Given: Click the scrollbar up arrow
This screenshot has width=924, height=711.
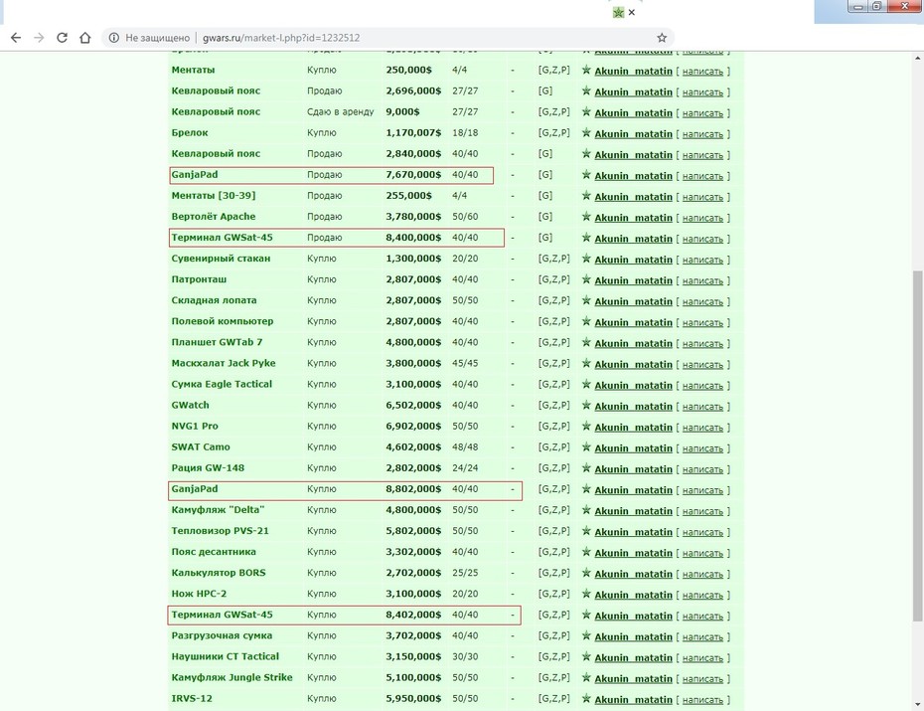Looking at the screenshot, I should tap(917, 58).
